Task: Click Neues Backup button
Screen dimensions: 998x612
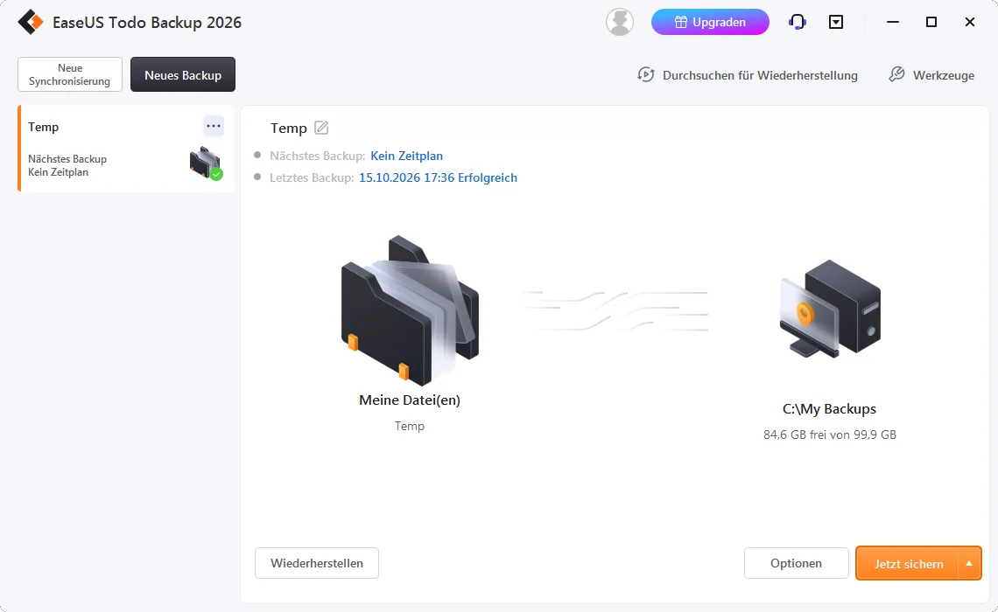Action: tap(183, 74)
